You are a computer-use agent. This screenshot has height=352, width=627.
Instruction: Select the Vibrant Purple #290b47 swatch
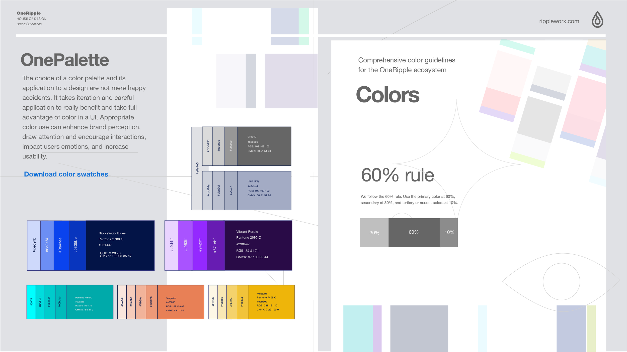click(259, 245)
